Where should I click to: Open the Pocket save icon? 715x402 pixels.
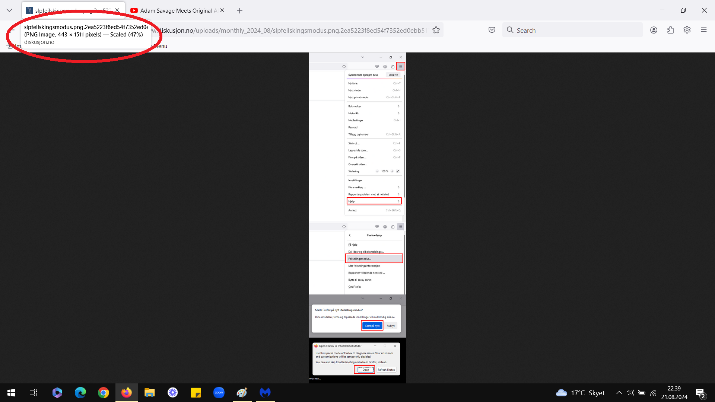[x=492, y=30]
